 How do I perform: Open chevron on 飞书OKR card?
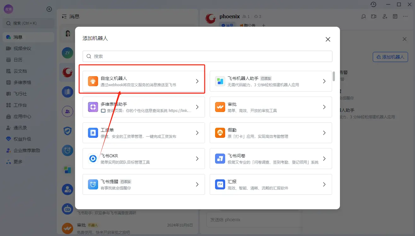pos(197,159)
